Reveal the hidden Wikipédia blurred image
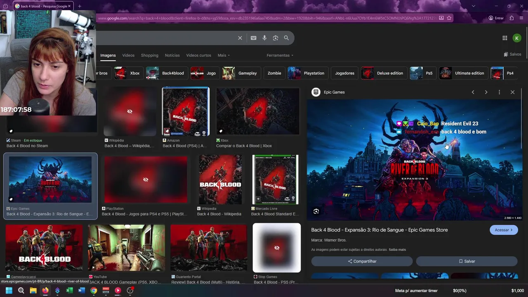 point(130,112)
